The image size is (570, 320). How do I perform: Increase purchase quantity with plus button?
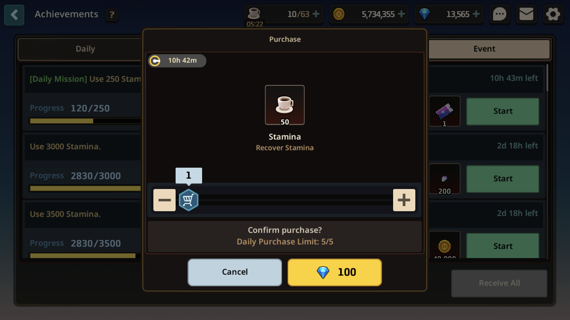pyautogui.click(x=404, y=200)
